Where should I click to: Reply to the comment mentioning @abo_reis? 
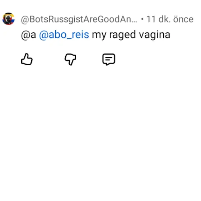point(109,59)
